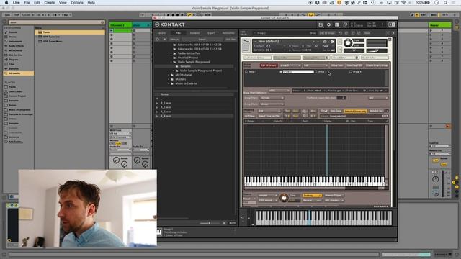Open Kontakt workspace layout icon

(x=337, y=24)
